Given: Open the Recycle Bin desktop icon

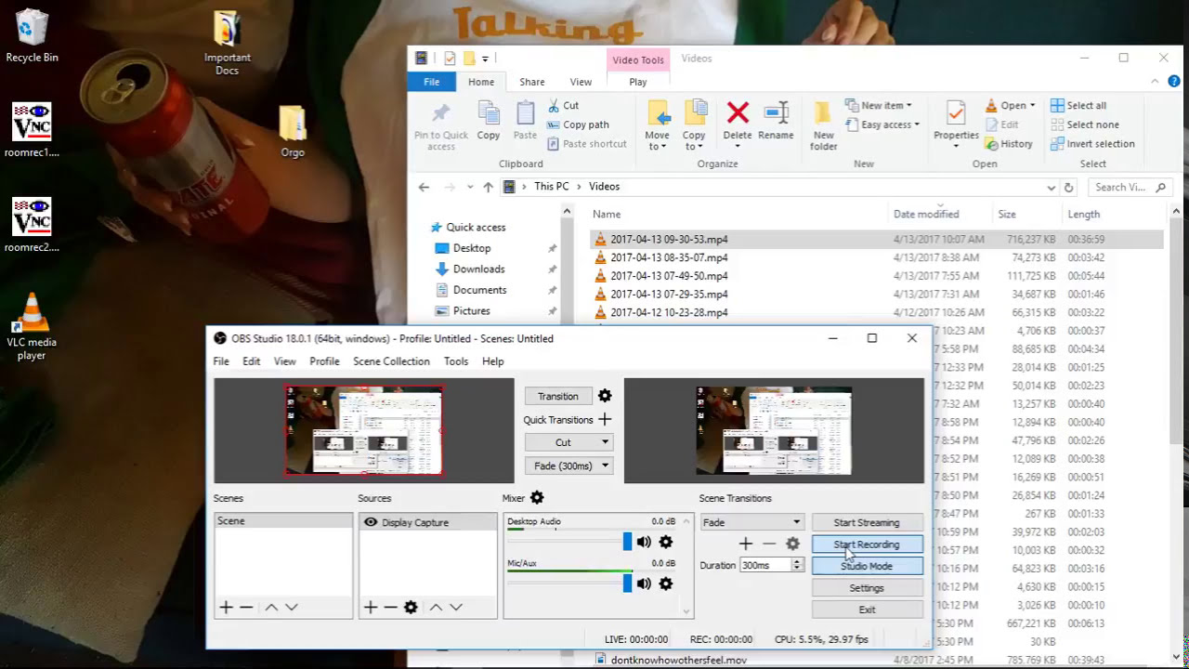Looking at the screenshot, I should coord(32,36).
